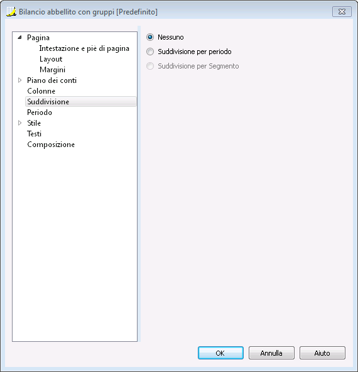Open the Testi section
Viewport: 358px width, 372px height.
(x=34, y=134)
